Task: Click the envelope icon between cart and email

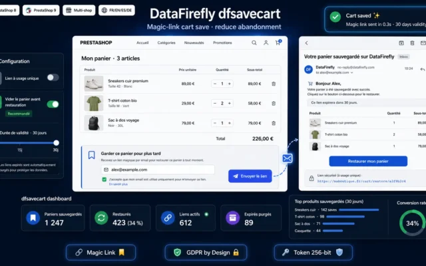Action: pos(287,158)
